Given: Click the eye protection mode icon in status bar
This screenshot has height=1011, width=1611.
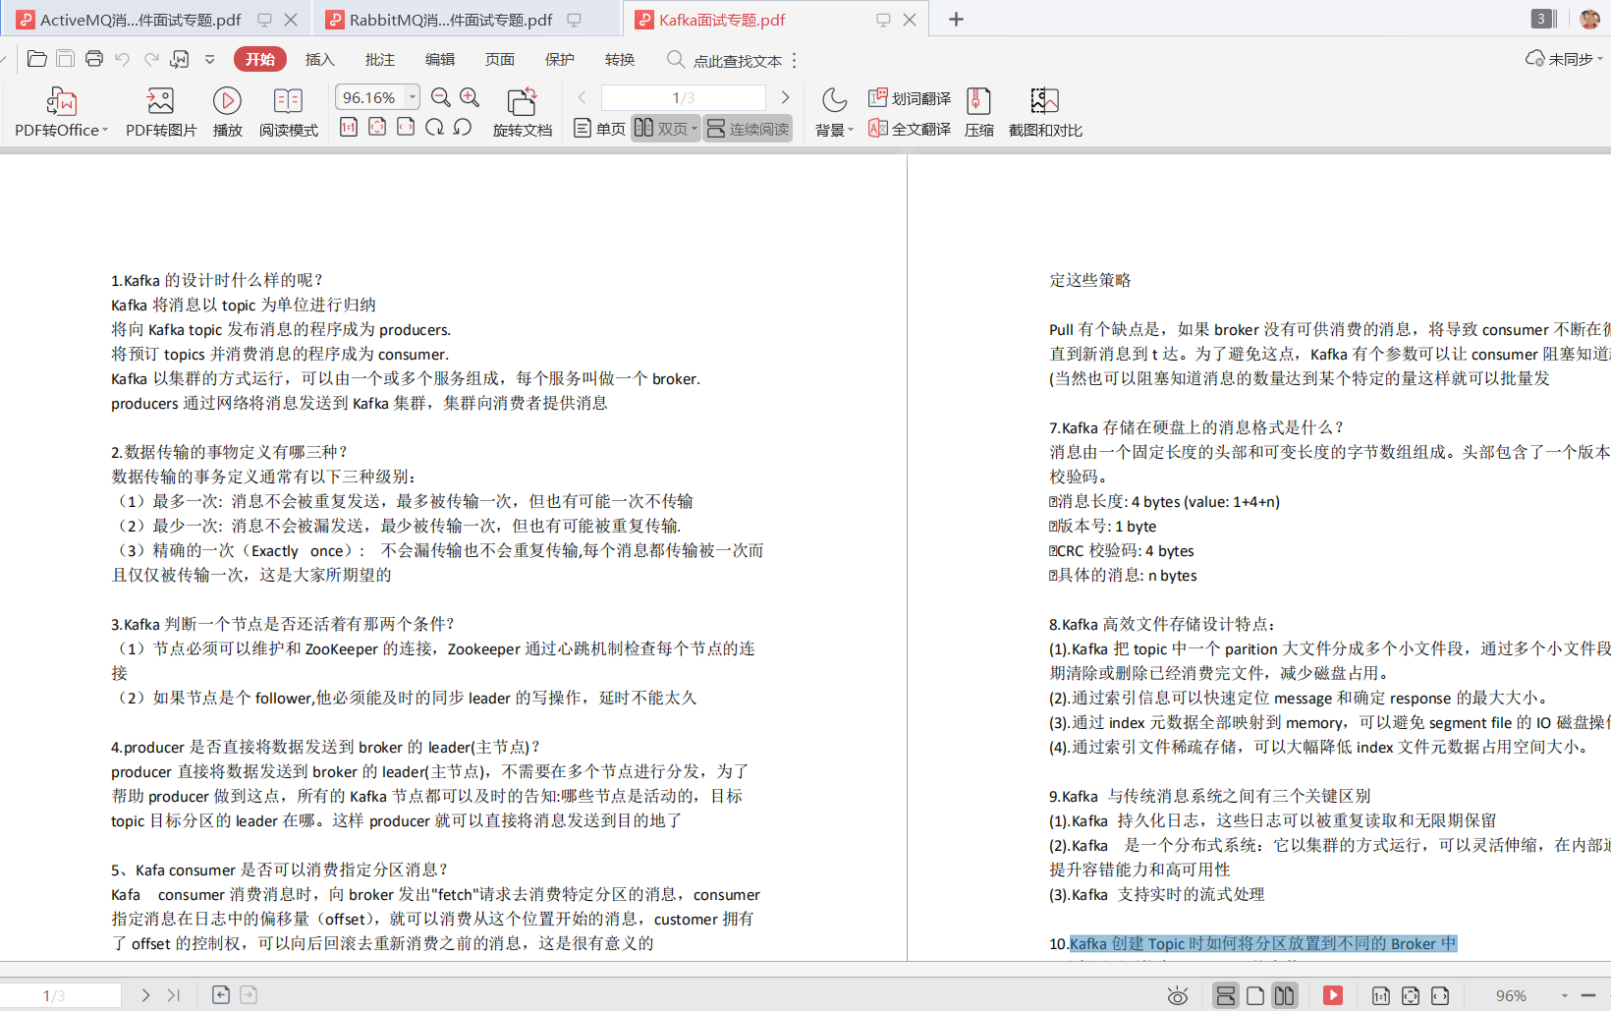Looking at the screenshot, I should point(1178,995).
